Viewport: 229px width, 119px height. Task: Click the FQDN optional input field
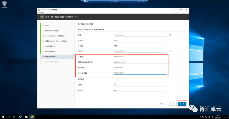point(140,51)
